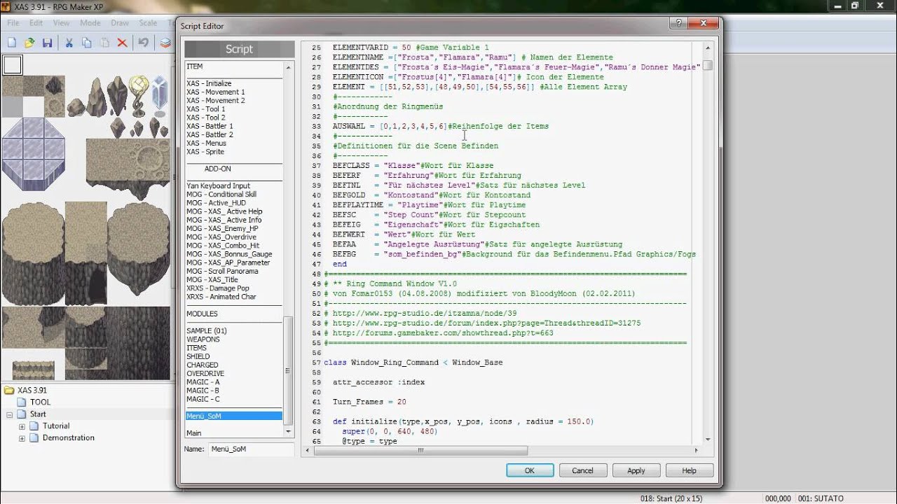897x504 pixels.
Task: Click the Script Editor help question-mark icon
Action: [678, 22]
